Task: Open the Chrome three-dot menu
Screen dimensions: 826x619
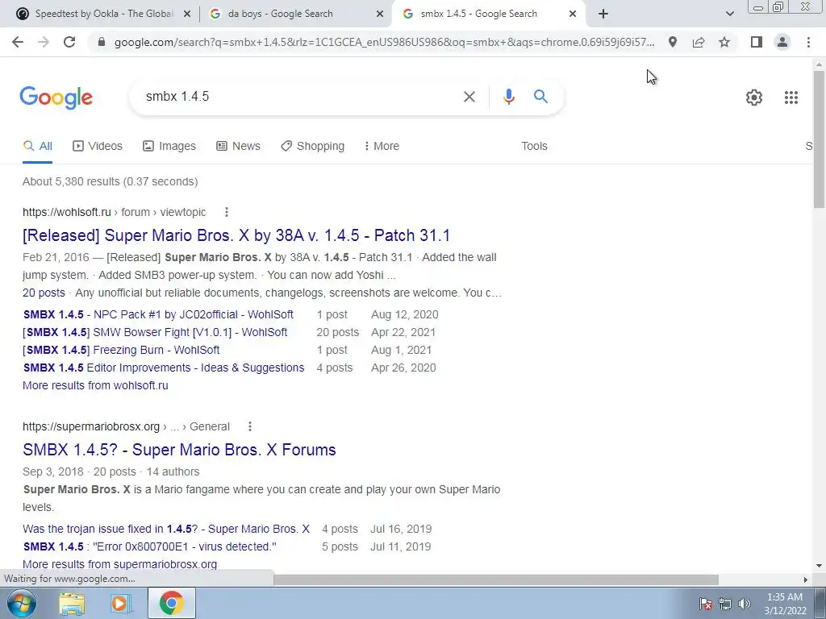Action: point(808,42)
